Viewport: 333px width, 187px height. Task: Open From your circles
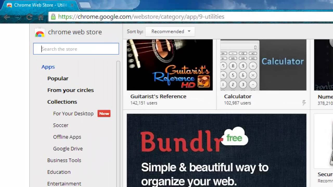pyautogui.click(x=71, y=90)
